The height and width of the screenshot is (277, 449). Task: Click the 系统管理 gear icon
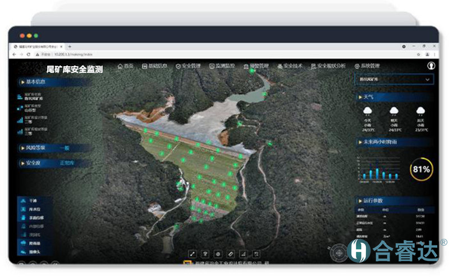356,66
